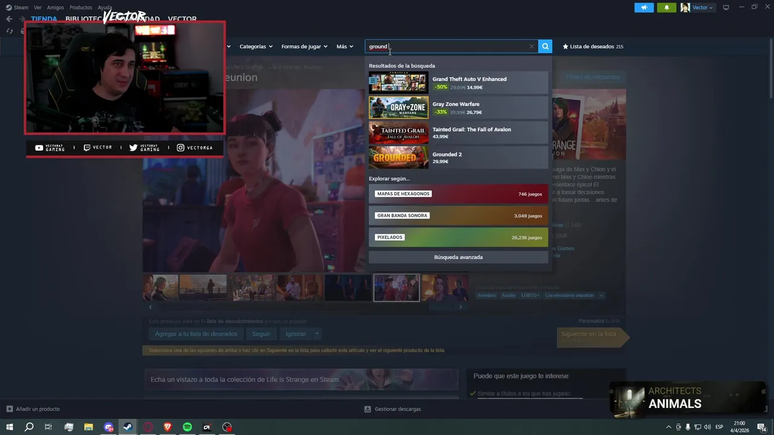774x435 pixels.
Task: Click the blue search magnifier button
Action: (x=545, y=47)
